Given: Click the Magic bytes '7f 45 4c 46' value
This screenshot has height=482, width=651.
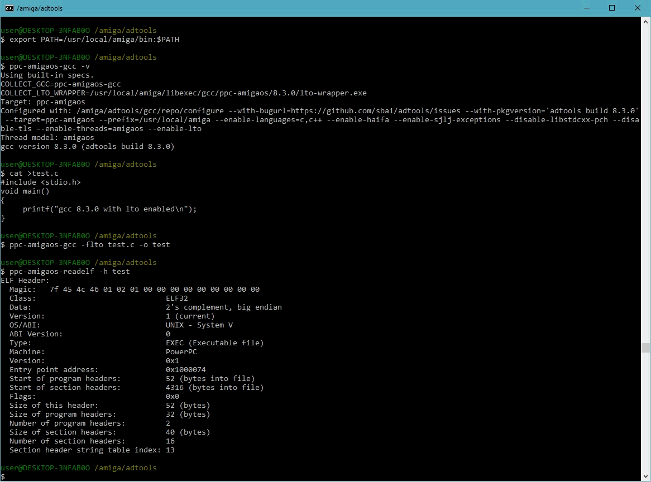Looking at the screenshot, I should pos(74,290).
